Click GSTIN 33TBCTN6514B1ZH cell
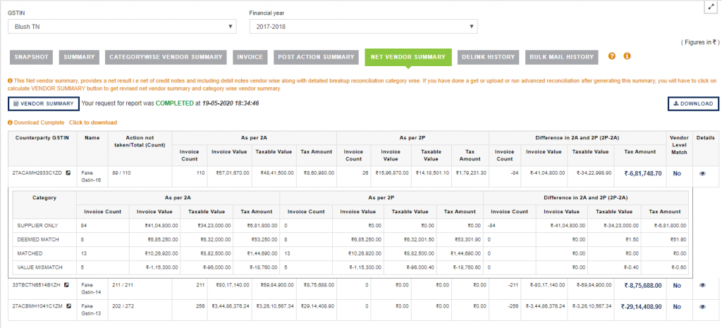This screenshot has width=722, height=328. point(37,285)
